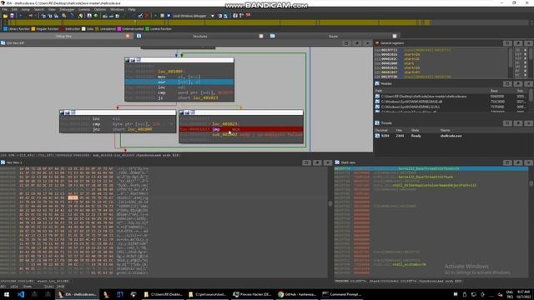Open the File menu

click(5, 9)
